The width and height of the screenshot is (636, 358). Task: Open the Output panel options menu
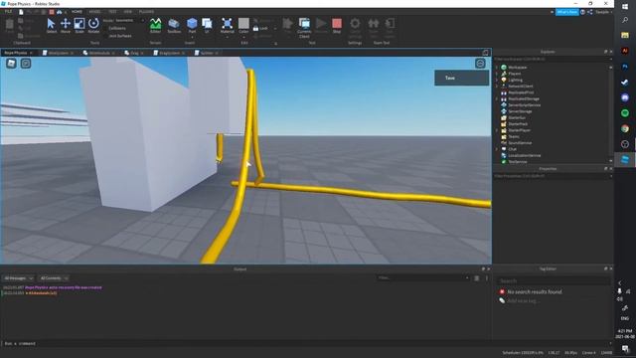pyautogui.click(x=487, y=278)
